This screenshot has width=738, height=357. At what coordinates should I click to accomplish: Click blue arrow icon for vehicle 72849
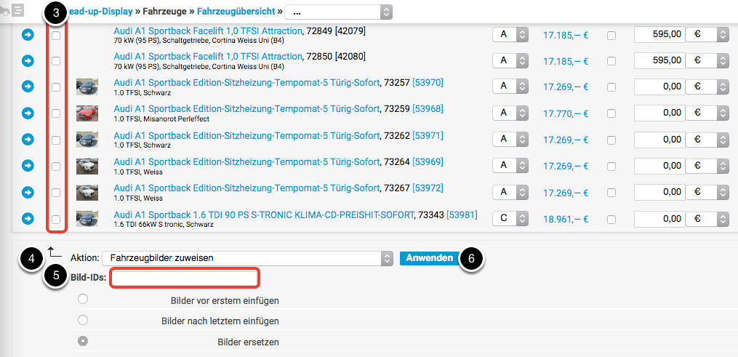click(x=28, y=35)
